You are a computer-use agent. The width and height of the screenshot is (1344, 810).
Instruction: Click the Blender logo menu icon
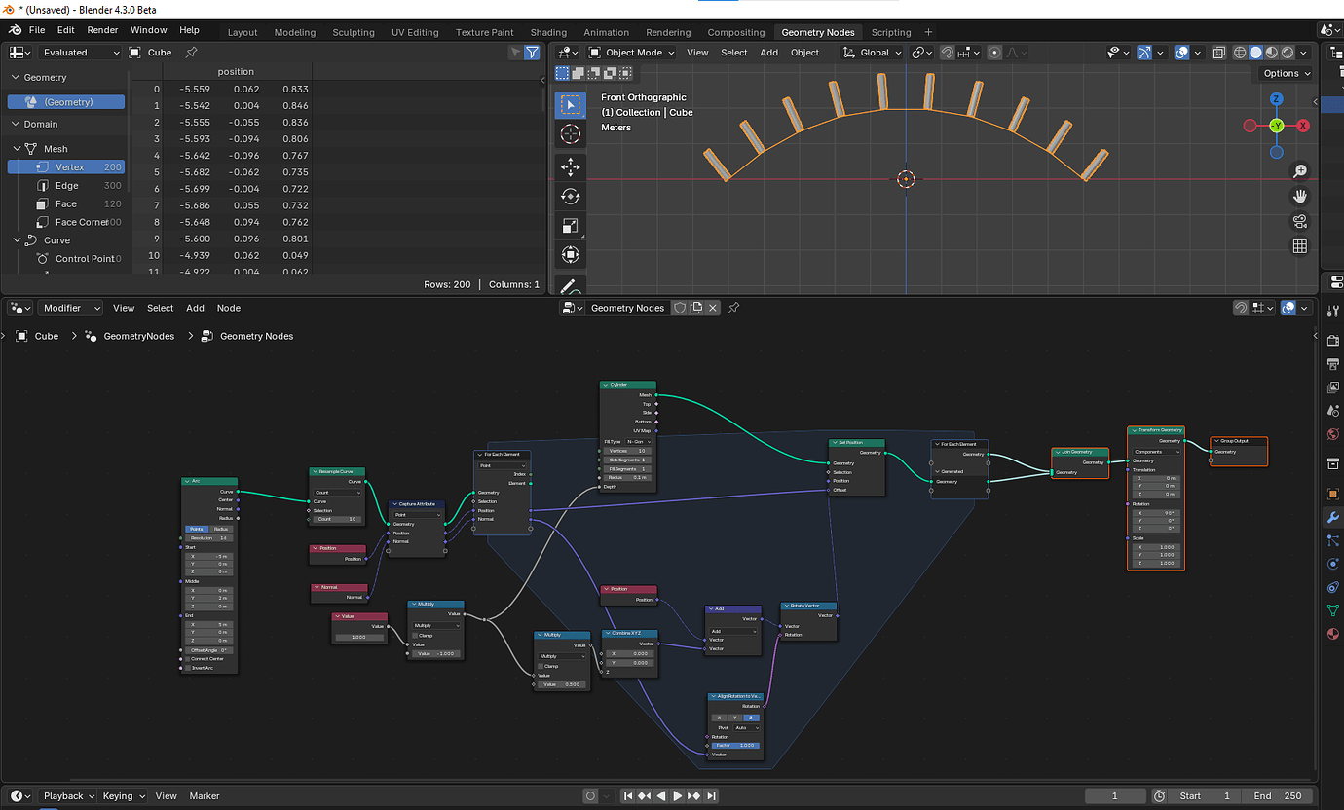click(17, 30)
